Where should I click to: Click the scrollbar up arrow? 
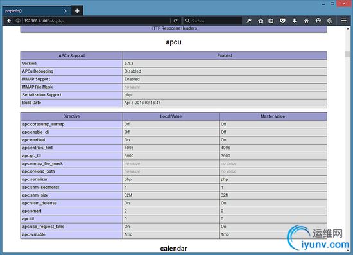pyautogui.click(x=348, y=29)
